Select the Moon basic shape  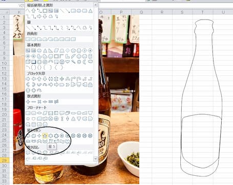84,62
